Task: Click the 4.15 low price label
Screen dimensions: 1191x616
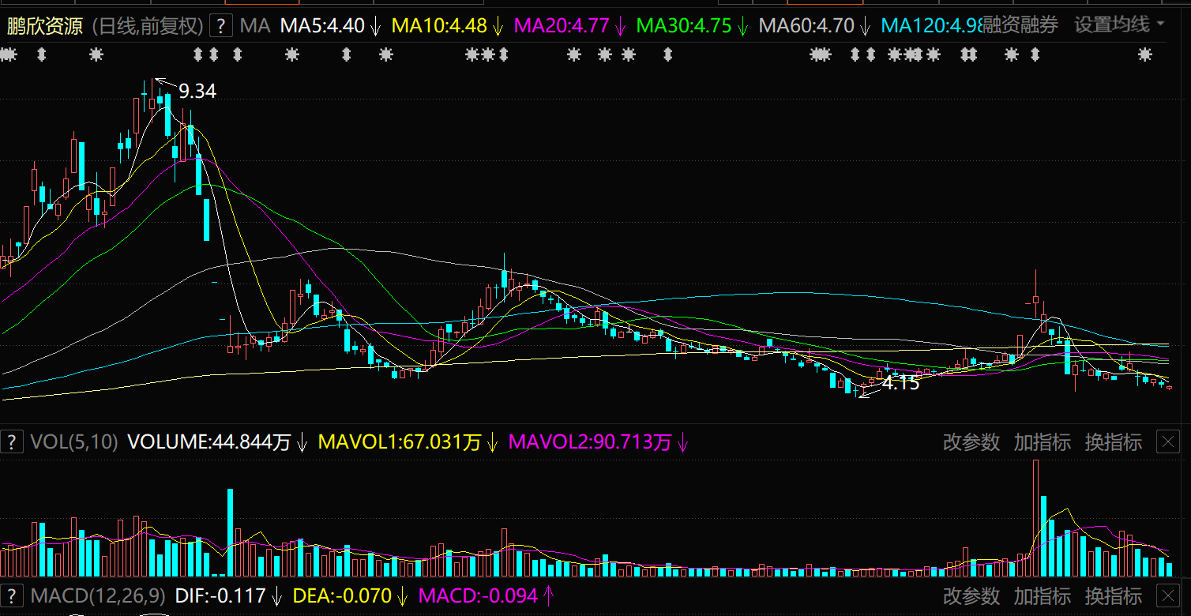Action: click(x=900, y=384)
